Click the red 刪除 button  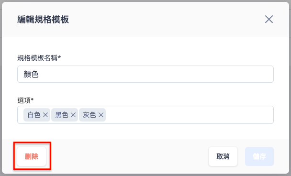click(32, 156)
